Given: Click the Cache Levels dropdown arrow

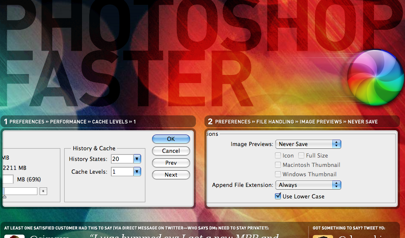Looking at the screenshot, I should [137, 172].
